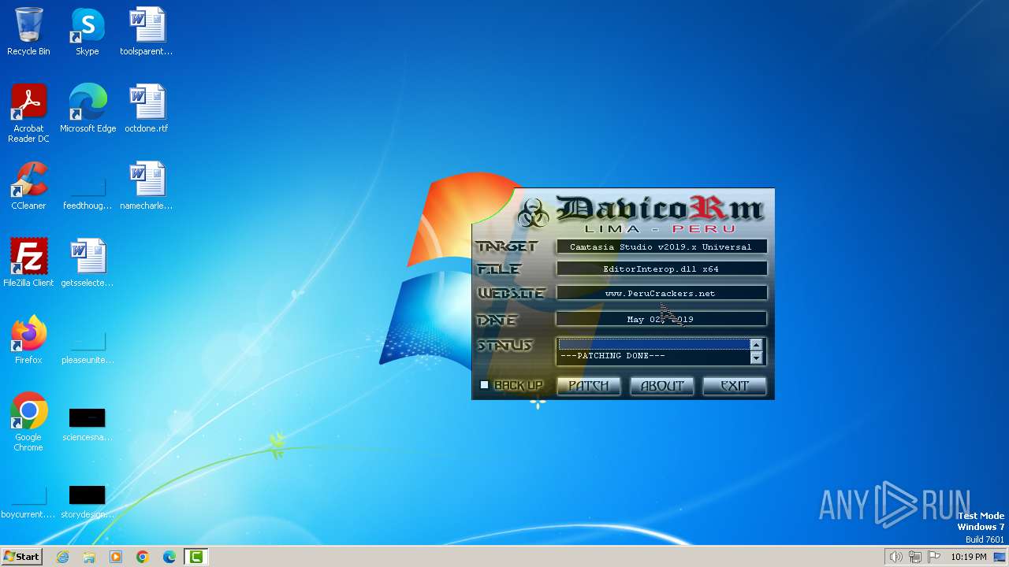Switch to the Camtasia patcher taskbar item
Viewport: 1009px width, 567px height.
[195, 557]
